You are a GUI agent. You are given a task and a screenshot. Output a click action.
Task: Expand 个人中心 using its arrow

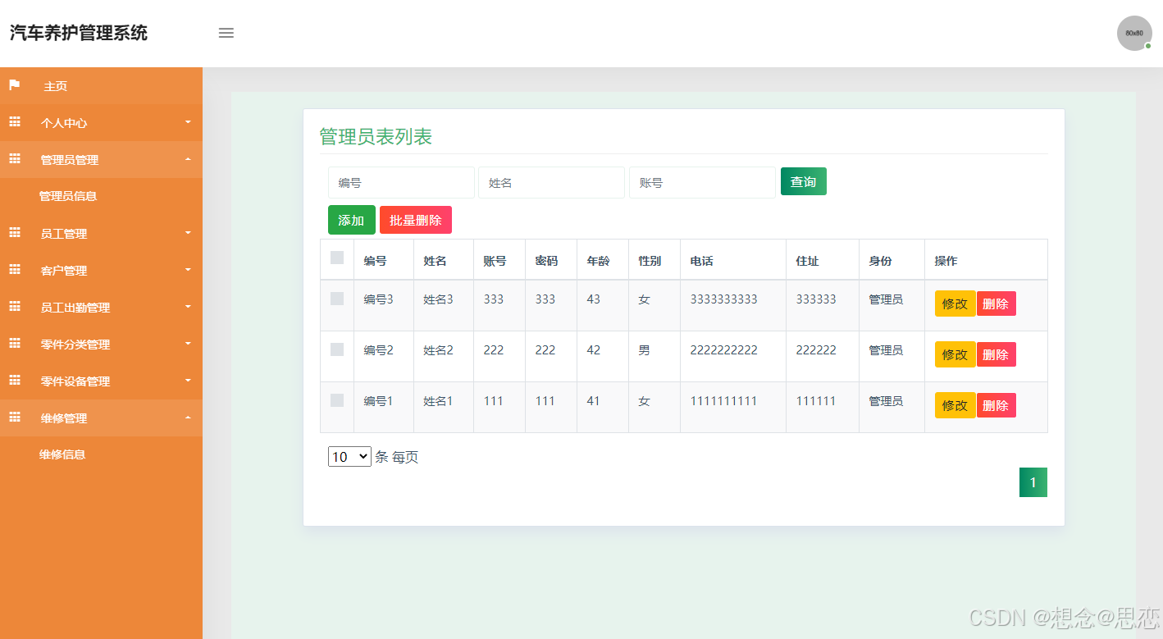click(x=188, y=122)
